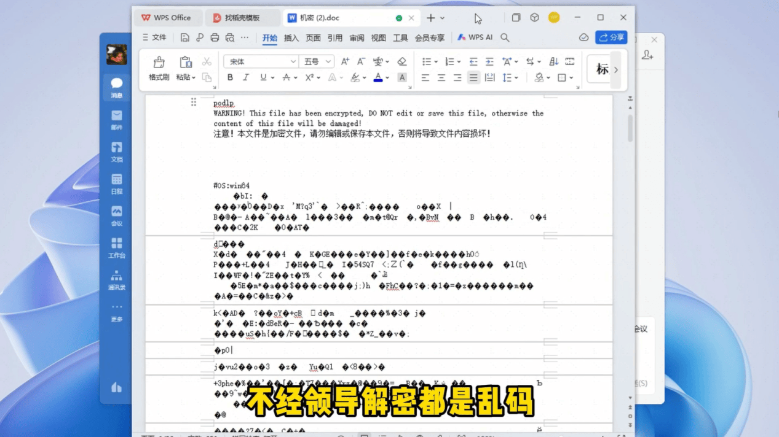Expand borders dropdown arrow
This screenshot has width=779, height=437.
tap(571, 78)
